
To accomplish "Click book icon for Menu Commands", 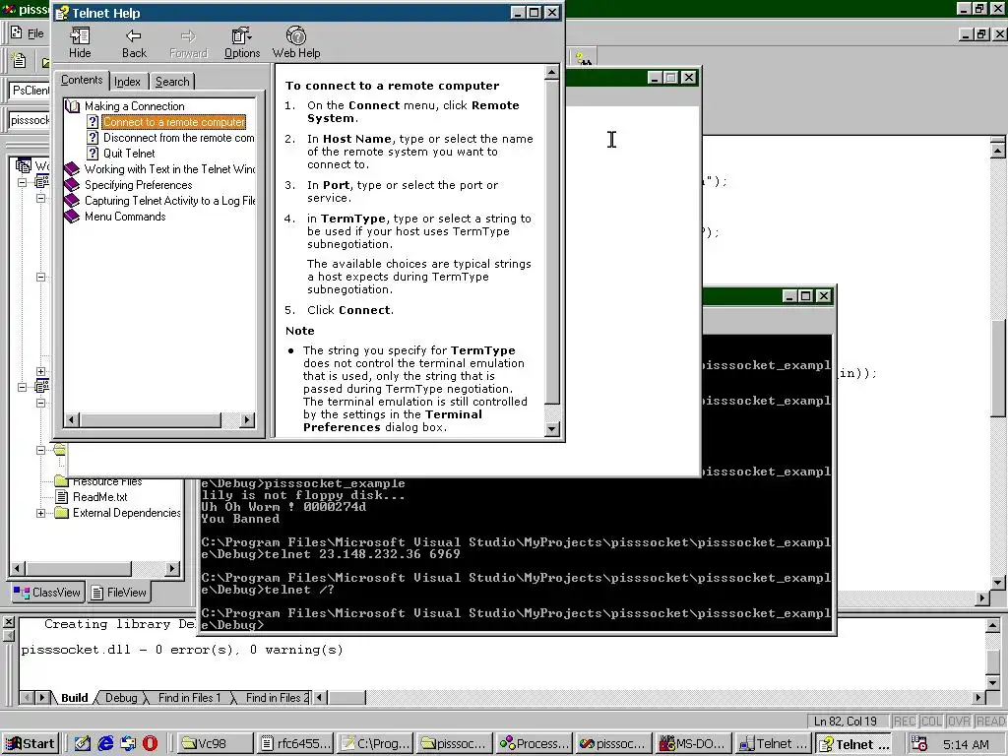I will 73,217.
